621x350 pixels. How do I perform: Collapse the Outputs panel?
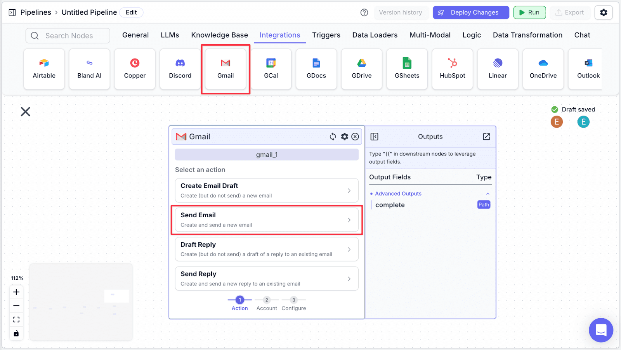tap(375, 137)
